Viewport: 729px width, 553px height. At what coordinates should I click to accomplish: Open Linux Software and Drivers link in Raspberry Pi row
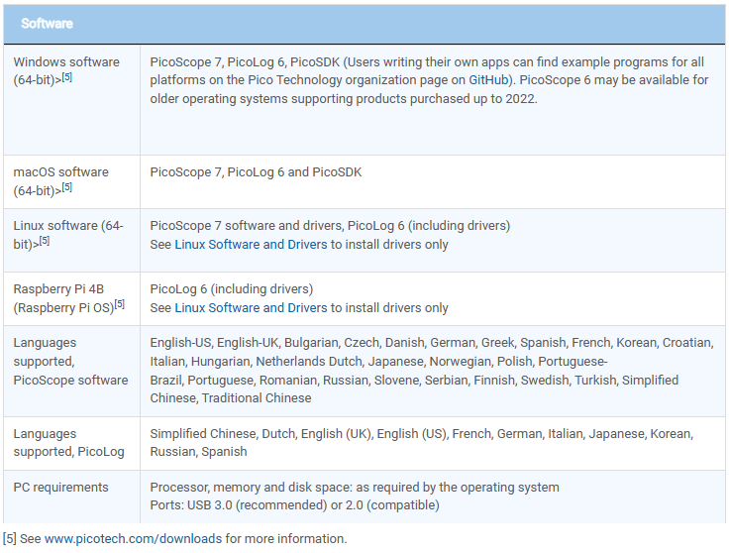[251, 307]
